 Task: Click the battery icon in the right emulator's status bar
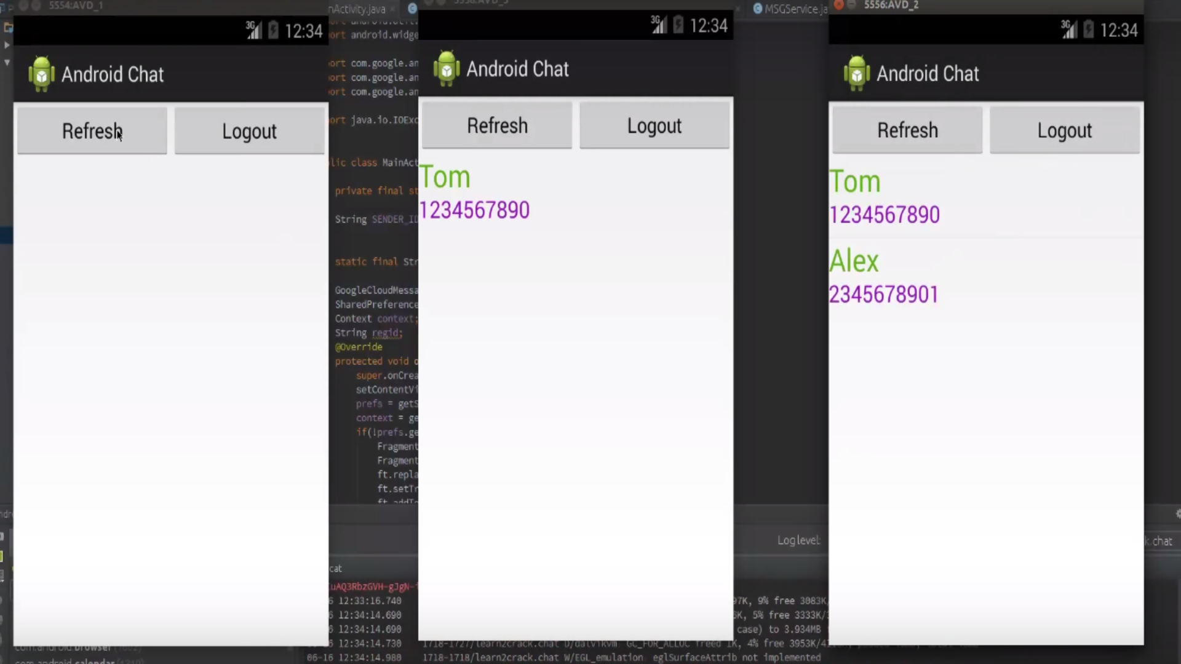1088,30
